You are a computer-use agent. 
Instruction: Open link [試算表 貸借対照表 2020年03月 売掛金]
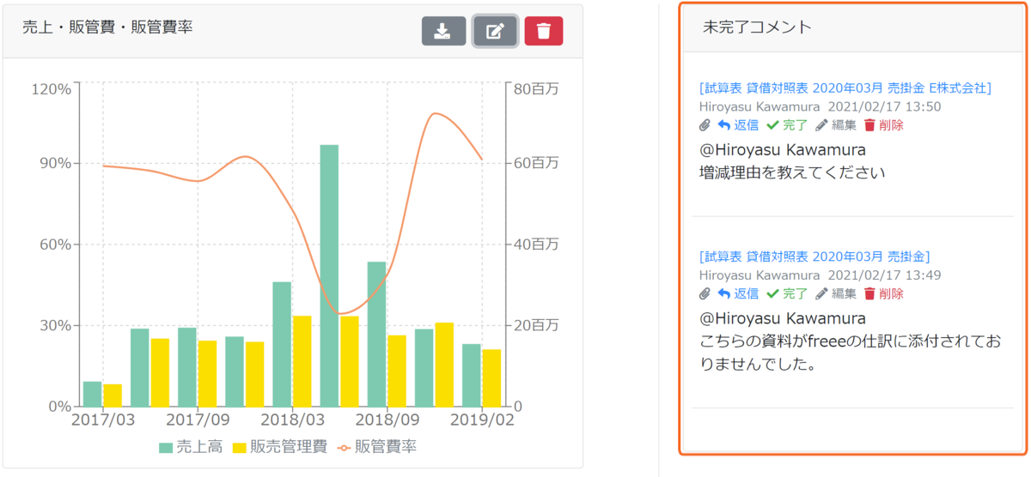pyautogui.click(x=815, y=256)
